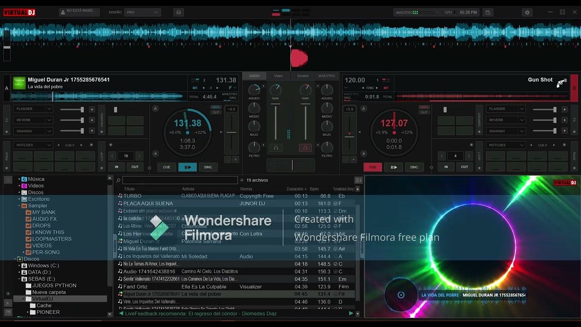The image size is (581, 327).
Task: Click the CUE button on deck A
Action: pyautogui.click(x=167, y=167)
